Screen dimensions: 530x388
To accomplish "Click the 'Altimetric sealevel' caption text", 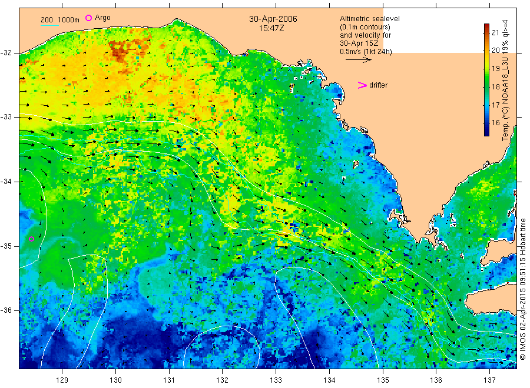I will coord(370,19).
